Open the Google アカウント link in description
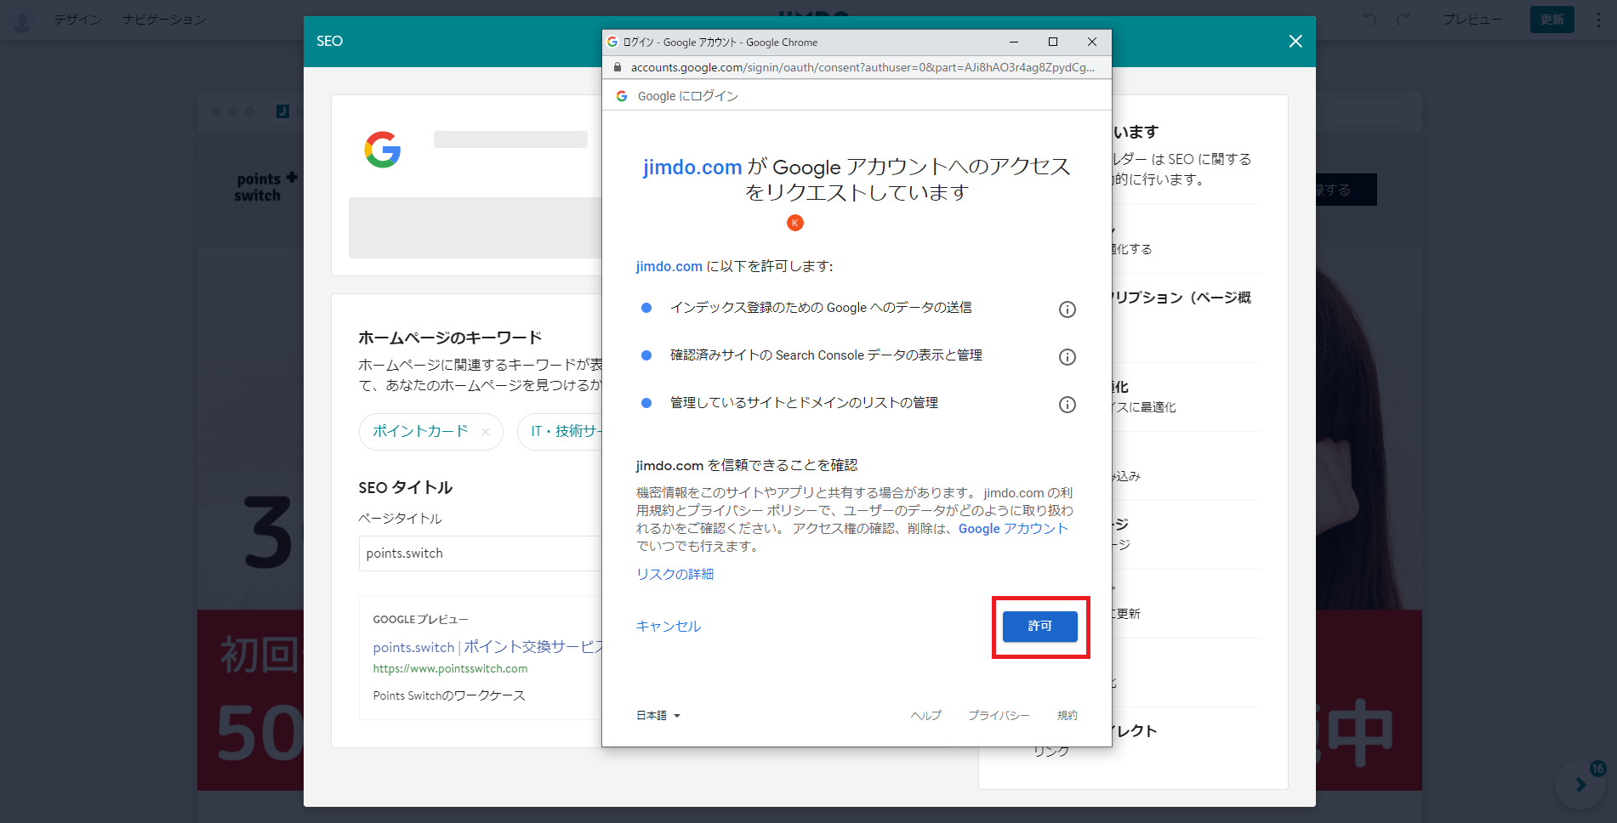This screenshot has width=1617, height=823. (x=1013, y=529)
